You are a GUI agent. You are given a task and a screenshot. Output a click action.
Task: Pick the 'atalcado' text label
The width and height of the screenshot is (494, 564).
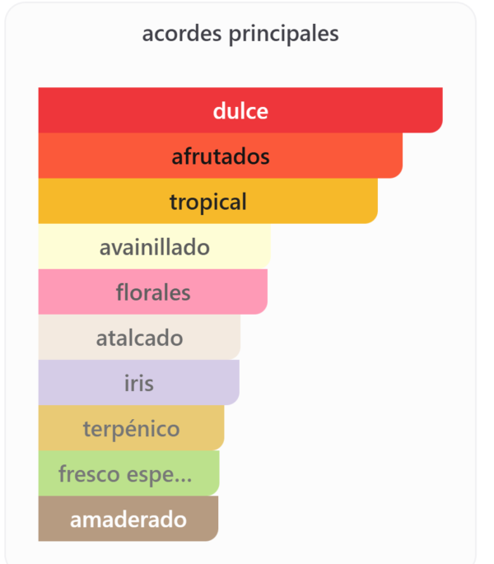[139, 337]
